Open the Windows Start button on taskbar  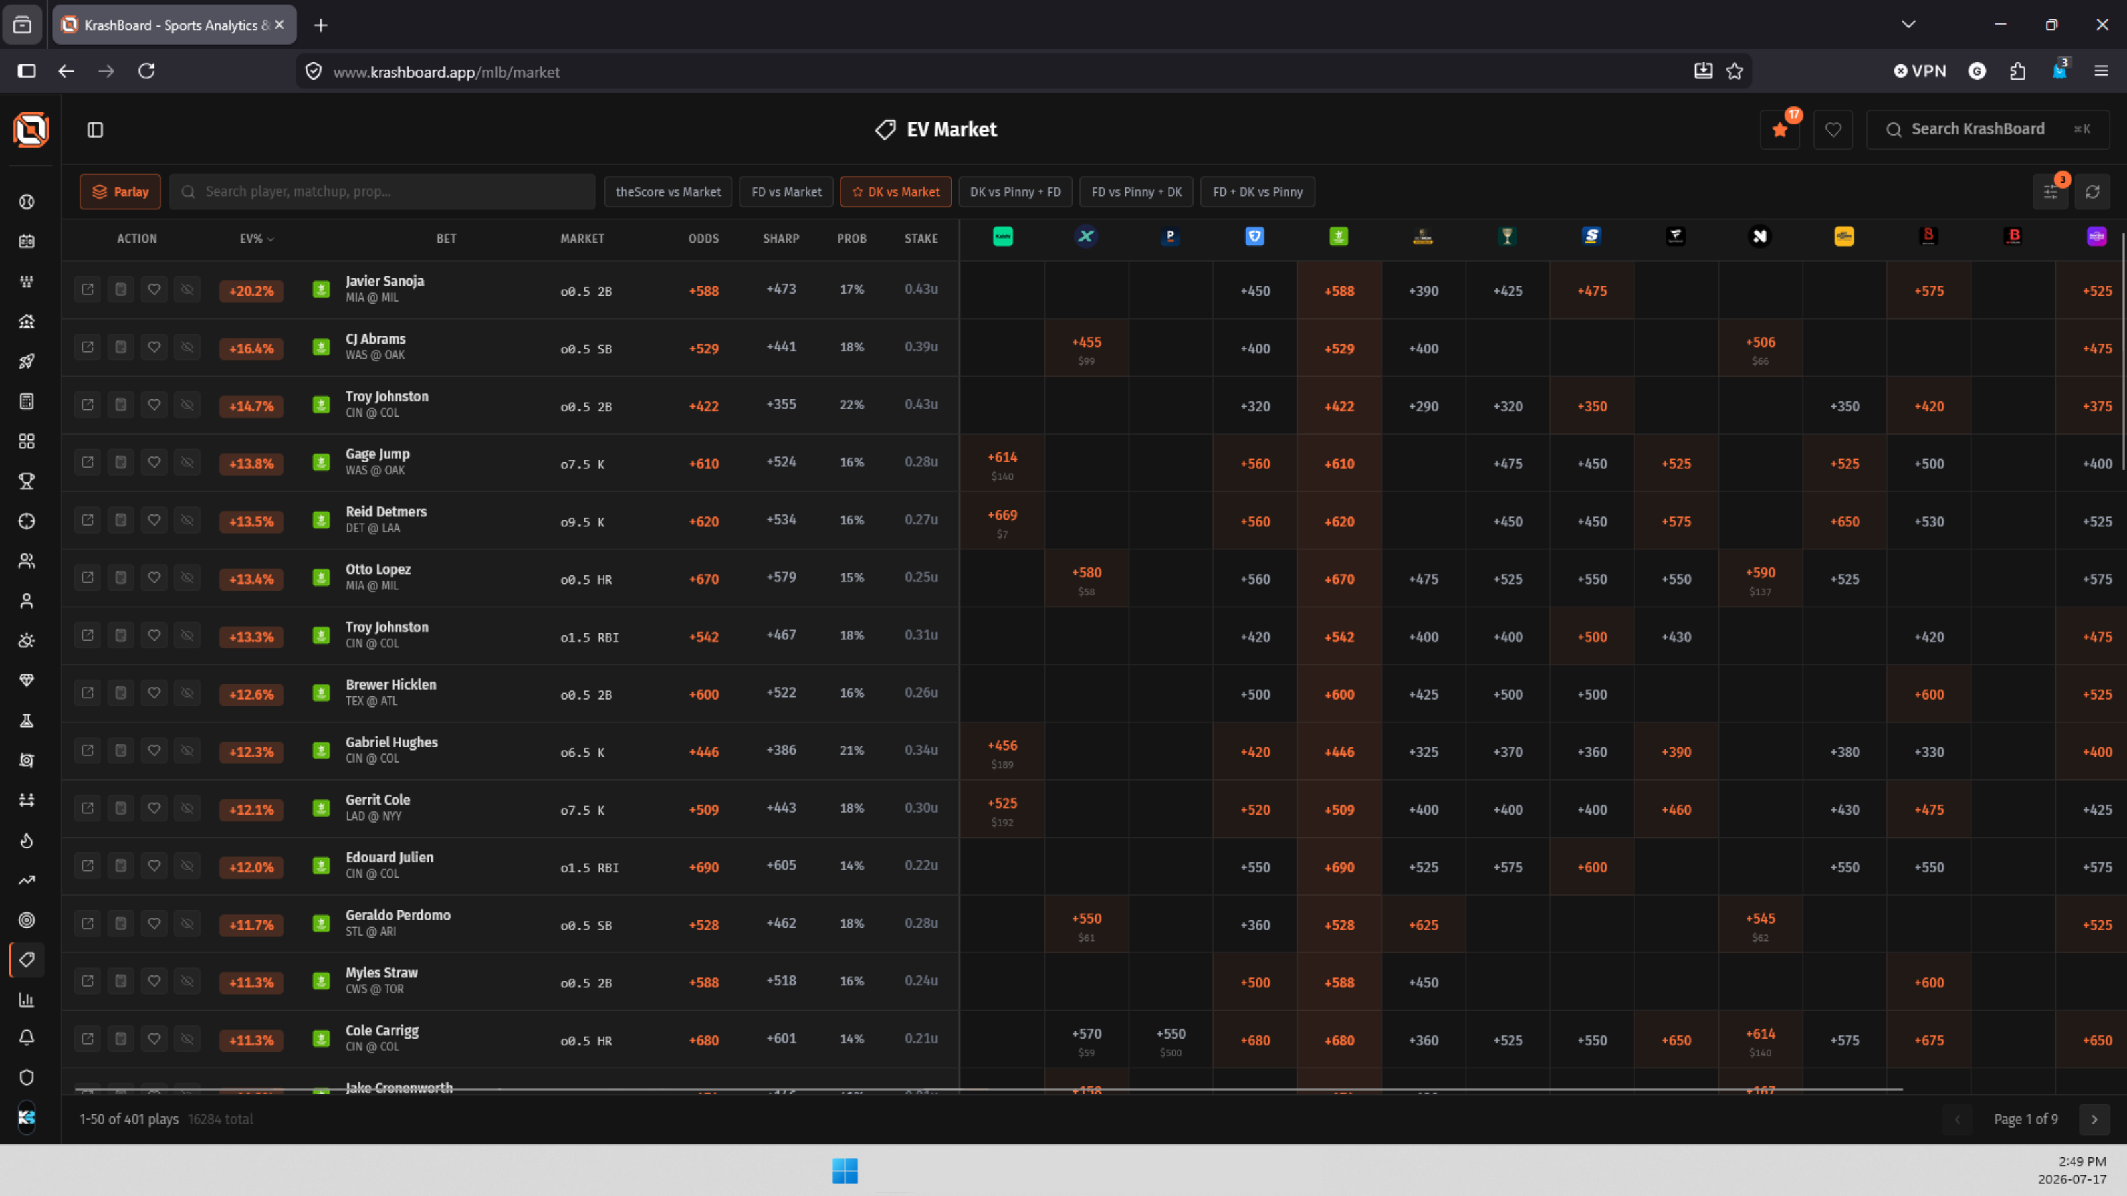click(845, 1170)
